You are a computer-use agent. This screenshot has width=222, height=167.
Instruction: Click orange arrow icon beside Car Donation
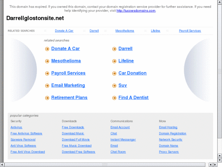pyautogui.click(x=114, y=74)
